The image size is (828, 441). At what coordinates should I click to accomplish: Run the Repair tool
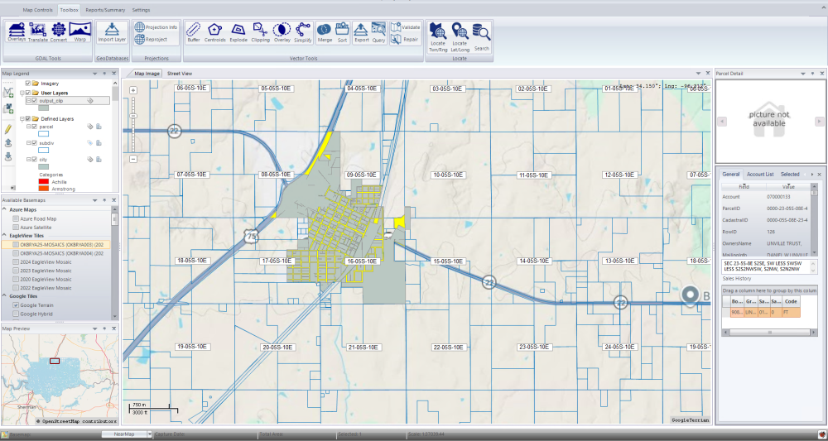pyautogui.click(x=405, y=39)
